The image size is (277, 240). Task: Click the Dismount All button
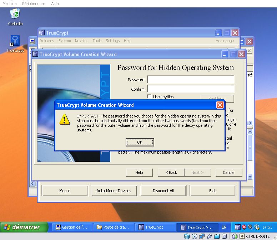(163, 190)
